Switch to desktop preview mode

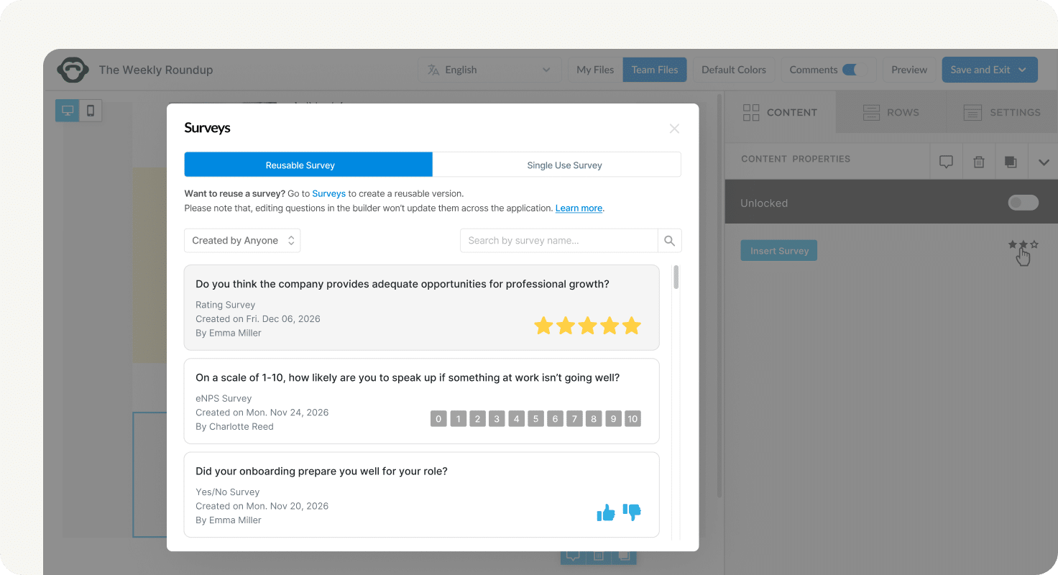click(x=67, y=110)
